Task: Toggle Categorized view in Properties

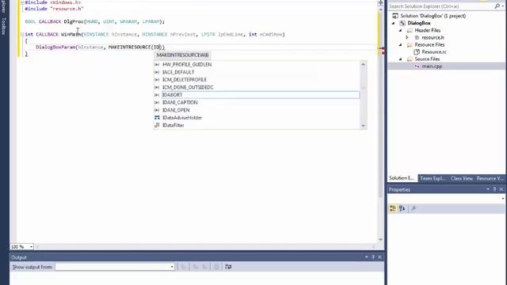Action: tap(393, 209)
